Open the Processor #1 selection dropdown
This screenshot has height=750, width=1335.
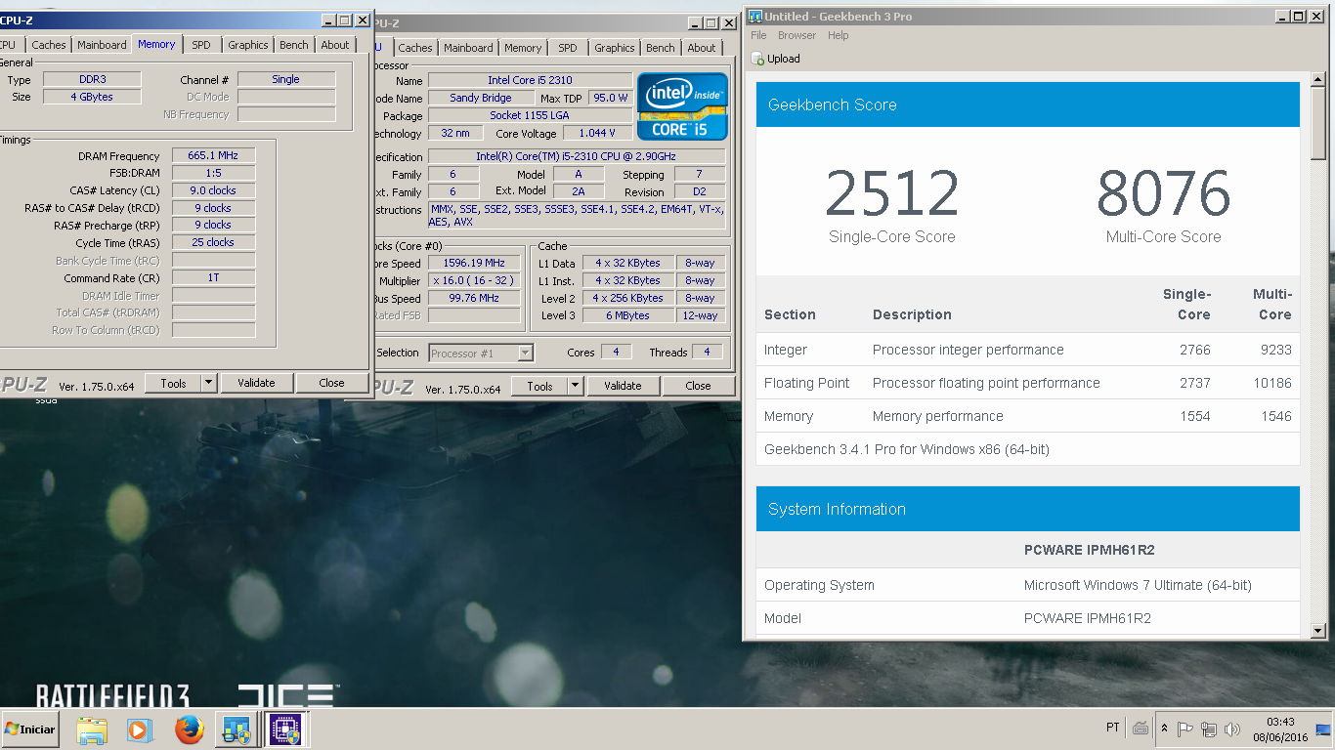[481, 354]
